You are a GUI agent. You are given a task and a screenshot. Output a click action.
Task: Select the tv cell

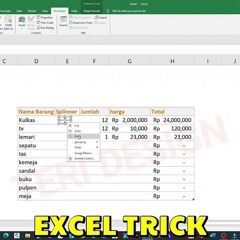pos(36,128)
